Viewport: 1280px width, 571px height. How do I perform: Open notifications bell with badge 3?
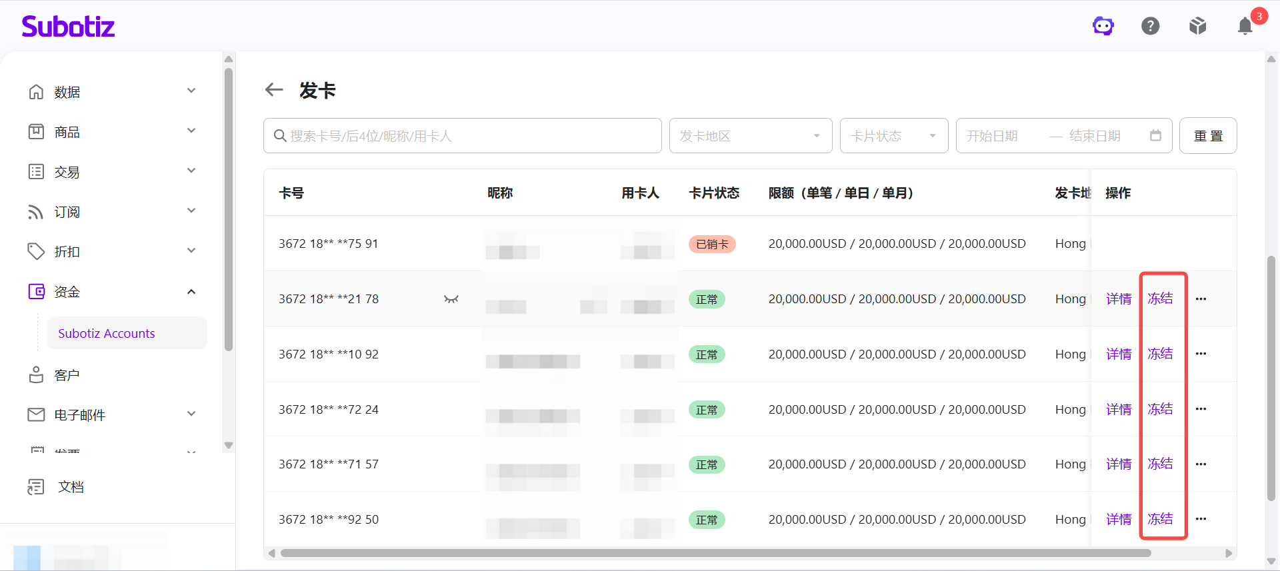[1245, 26]
